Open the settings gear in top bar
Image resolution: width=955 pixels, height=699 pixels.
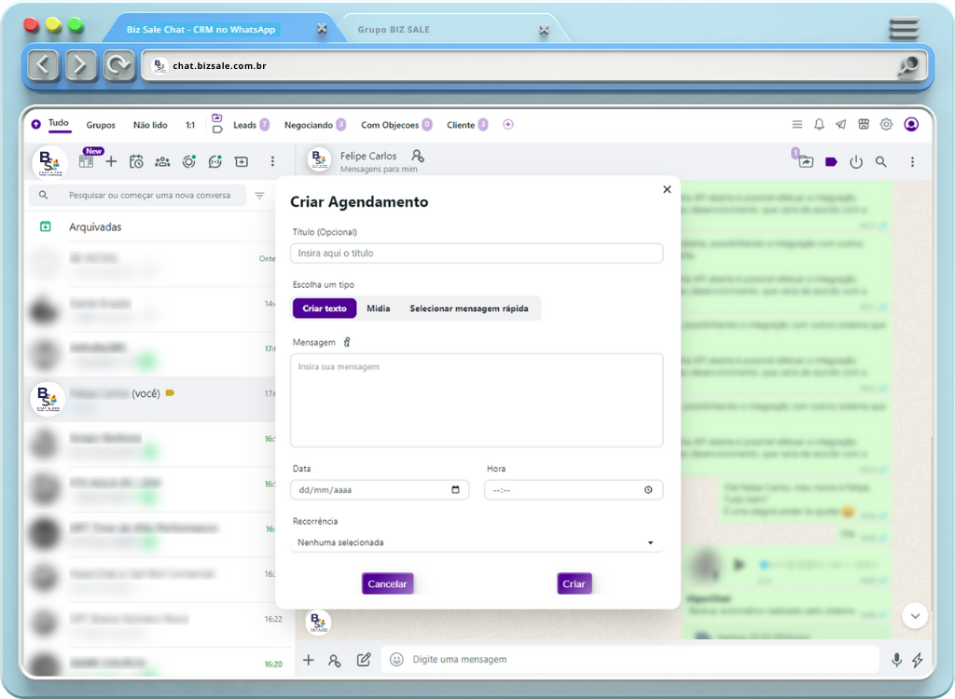(x=886, y=125)
